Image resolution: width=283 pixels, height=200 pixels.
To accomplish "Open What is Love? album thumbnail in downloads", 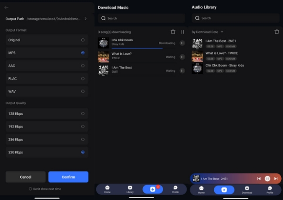I will (x=104, y=57).
